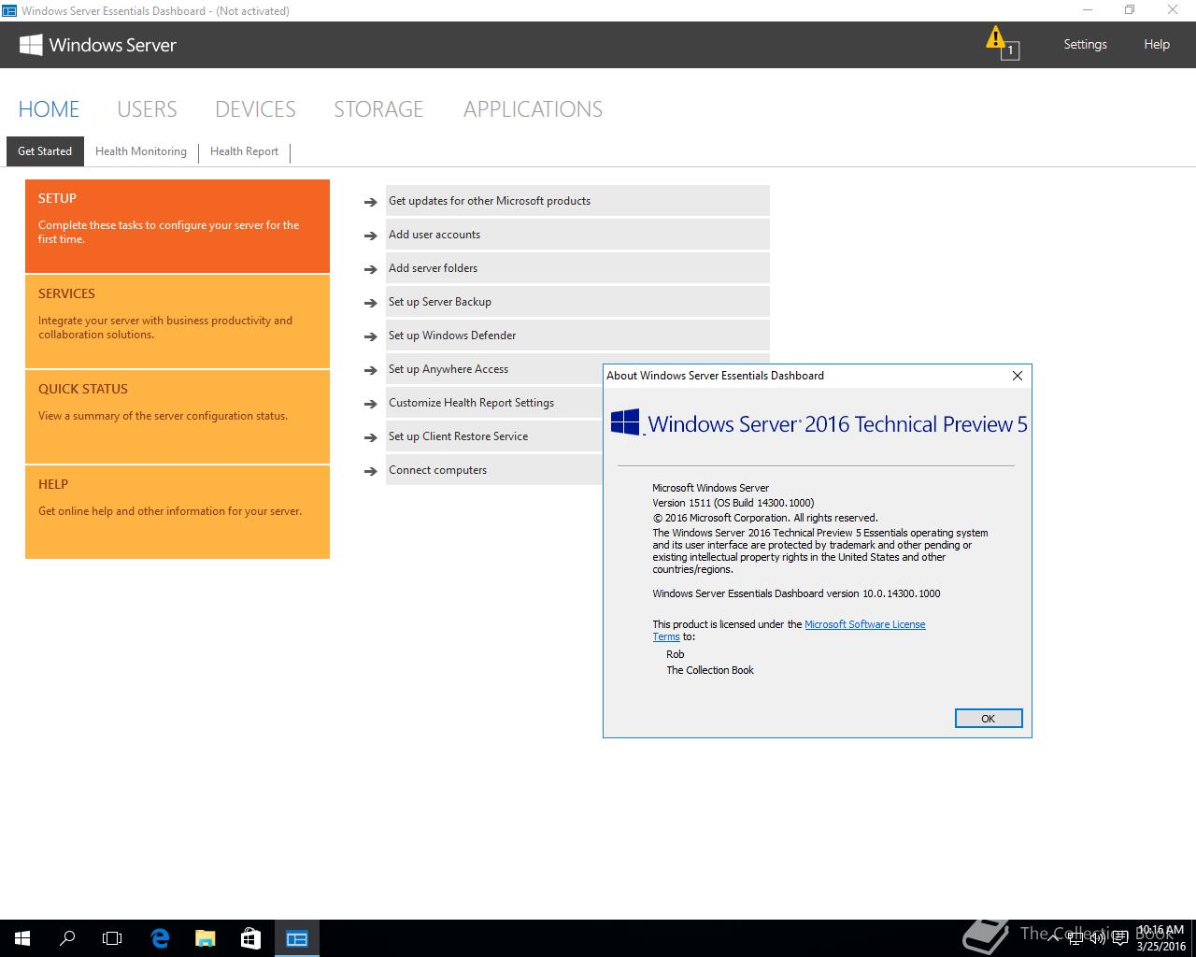
Task: Switch to the HOME section
Action: [x=49, y=109]
